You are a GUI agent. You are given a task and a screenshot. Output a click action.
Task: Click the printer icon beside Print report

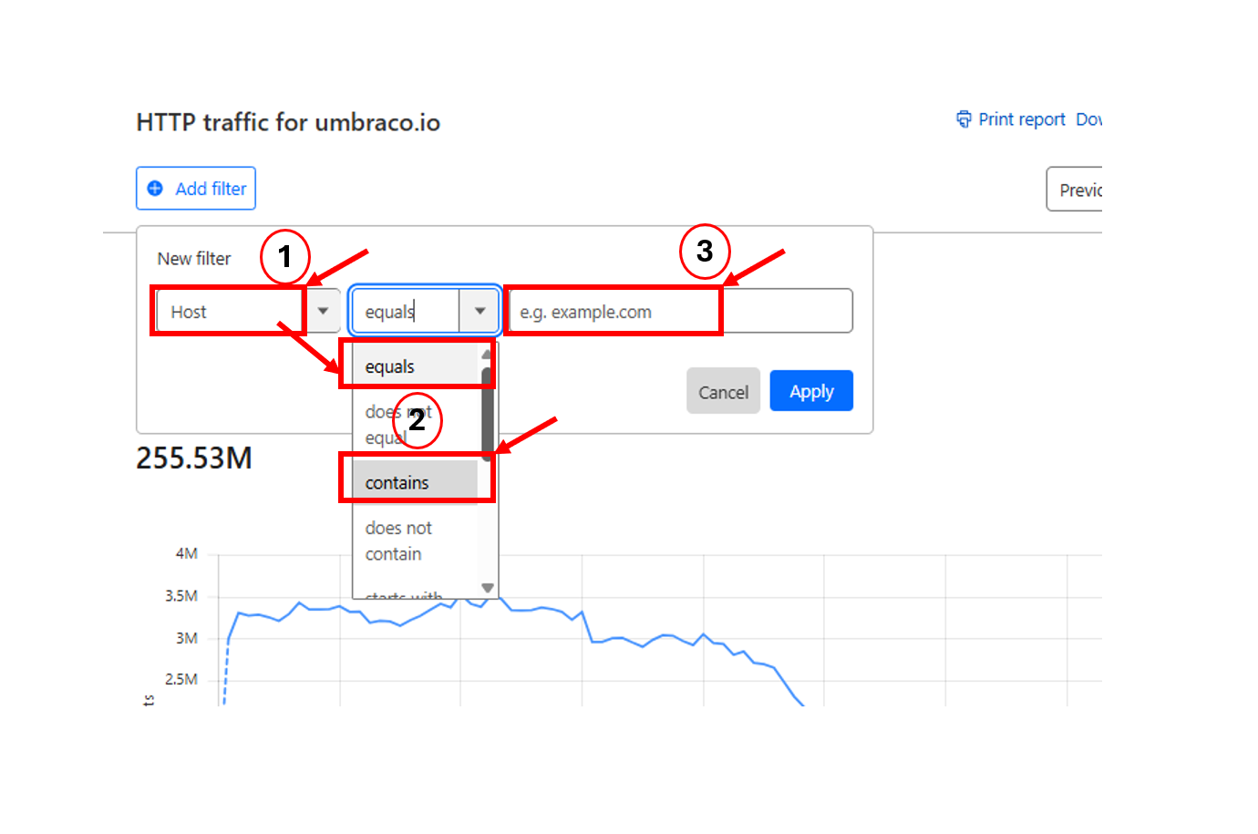coord(964,119)
